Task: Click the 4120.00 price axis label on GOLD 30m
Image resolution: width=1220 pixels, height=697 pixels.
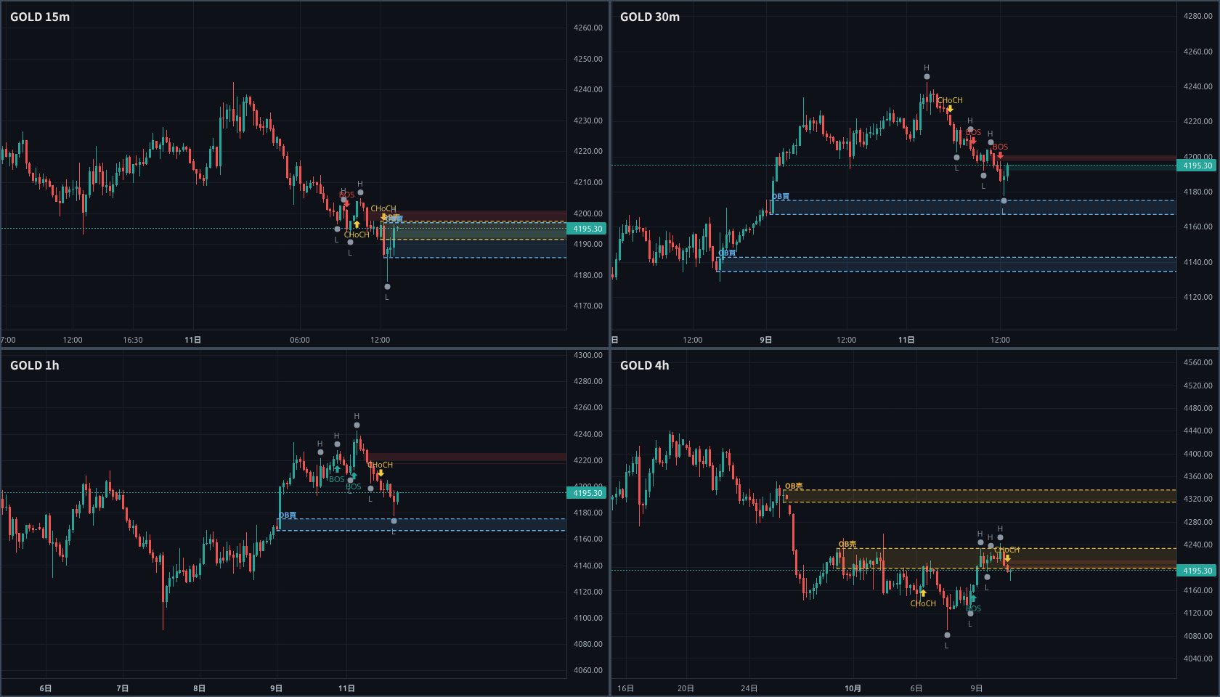Action: (x=1198, y=297)
